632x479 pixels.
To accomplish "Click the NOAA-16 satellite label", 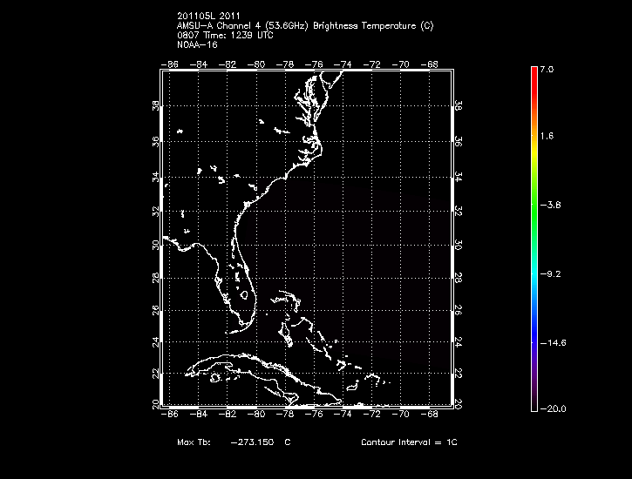I will coord(196,44).
